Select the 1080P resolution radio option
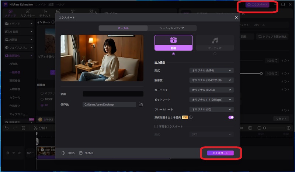 pos(42,99)
